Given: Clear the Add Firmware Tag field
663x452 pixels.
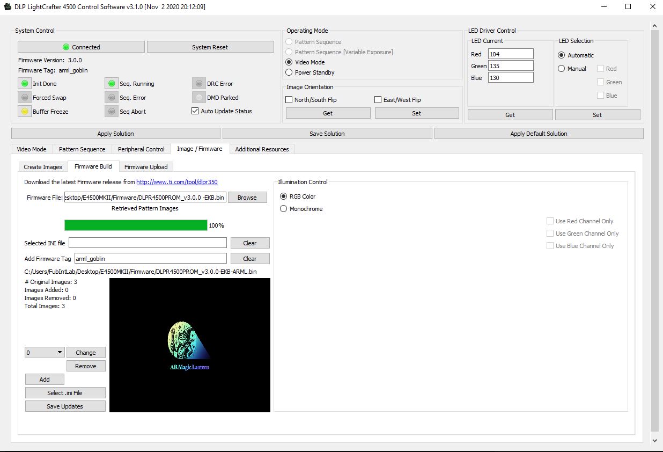Looking at the screenshot, I should coord(250,259).
